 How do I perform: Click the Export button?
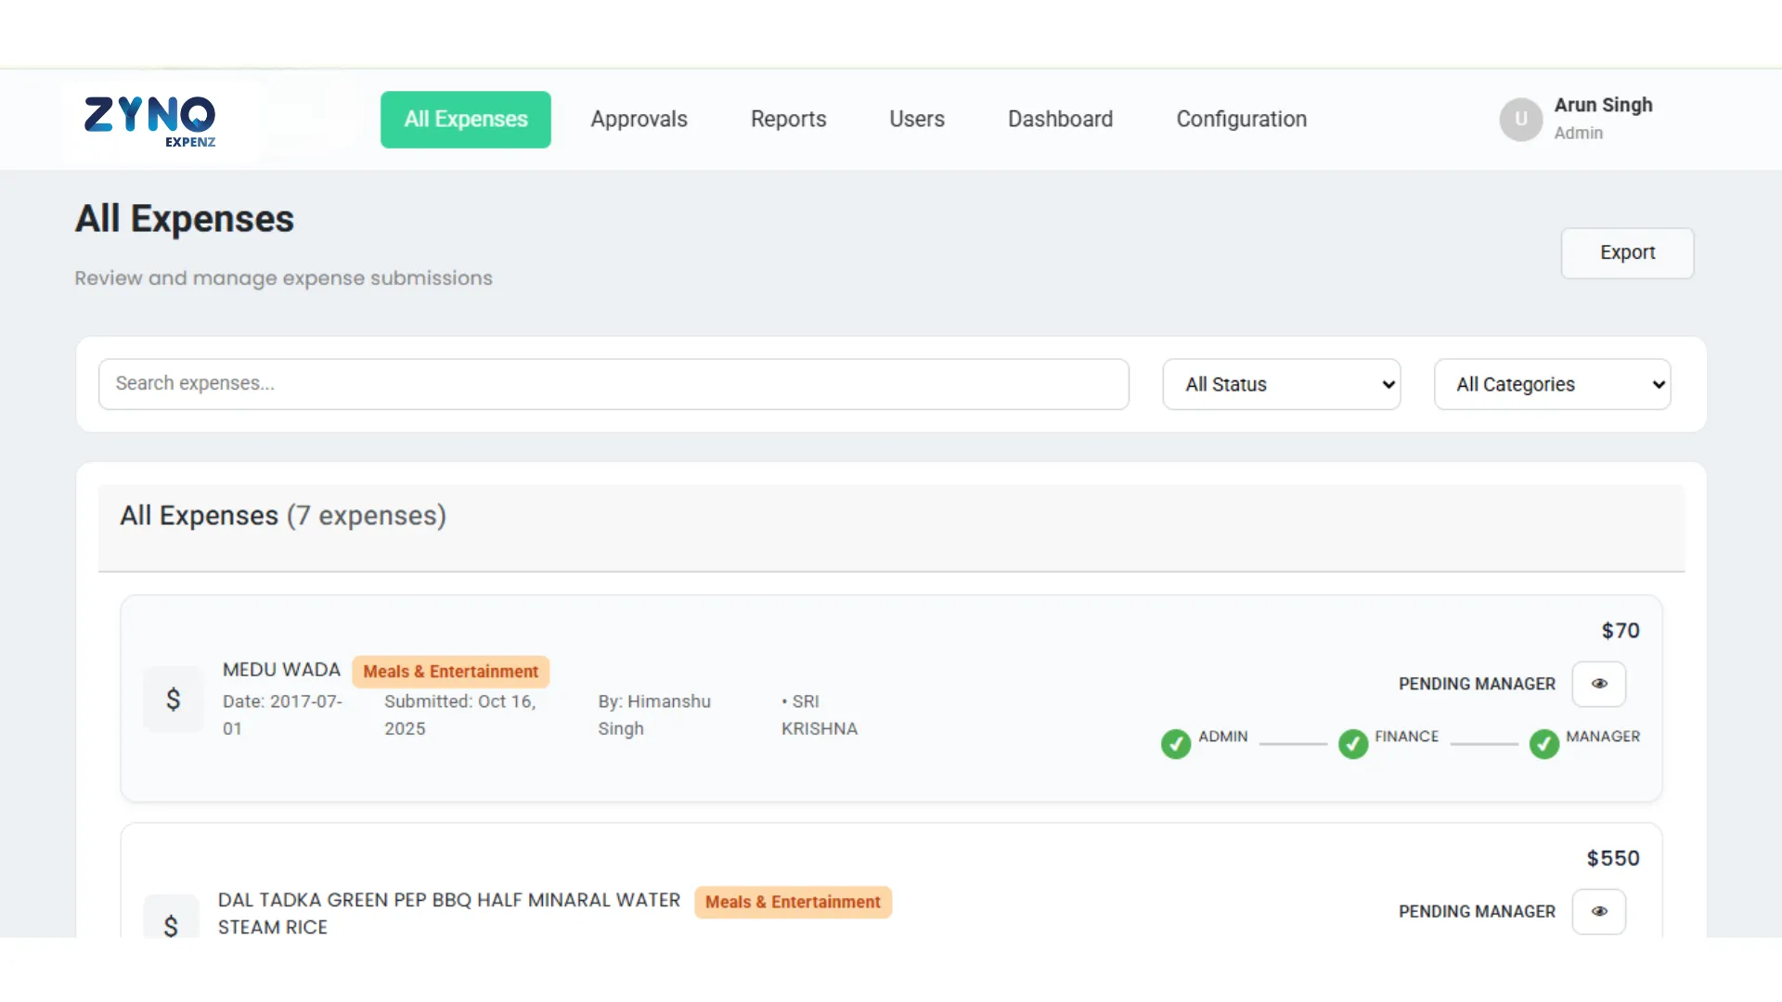coord(1627,253)
